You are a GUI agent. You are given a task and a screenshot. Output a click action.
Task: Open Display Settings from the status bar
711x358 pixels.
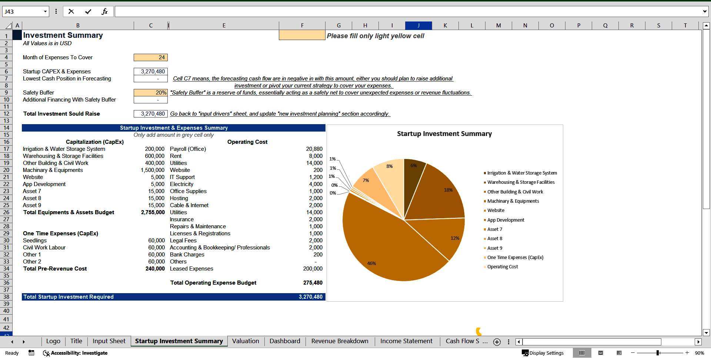543,353
